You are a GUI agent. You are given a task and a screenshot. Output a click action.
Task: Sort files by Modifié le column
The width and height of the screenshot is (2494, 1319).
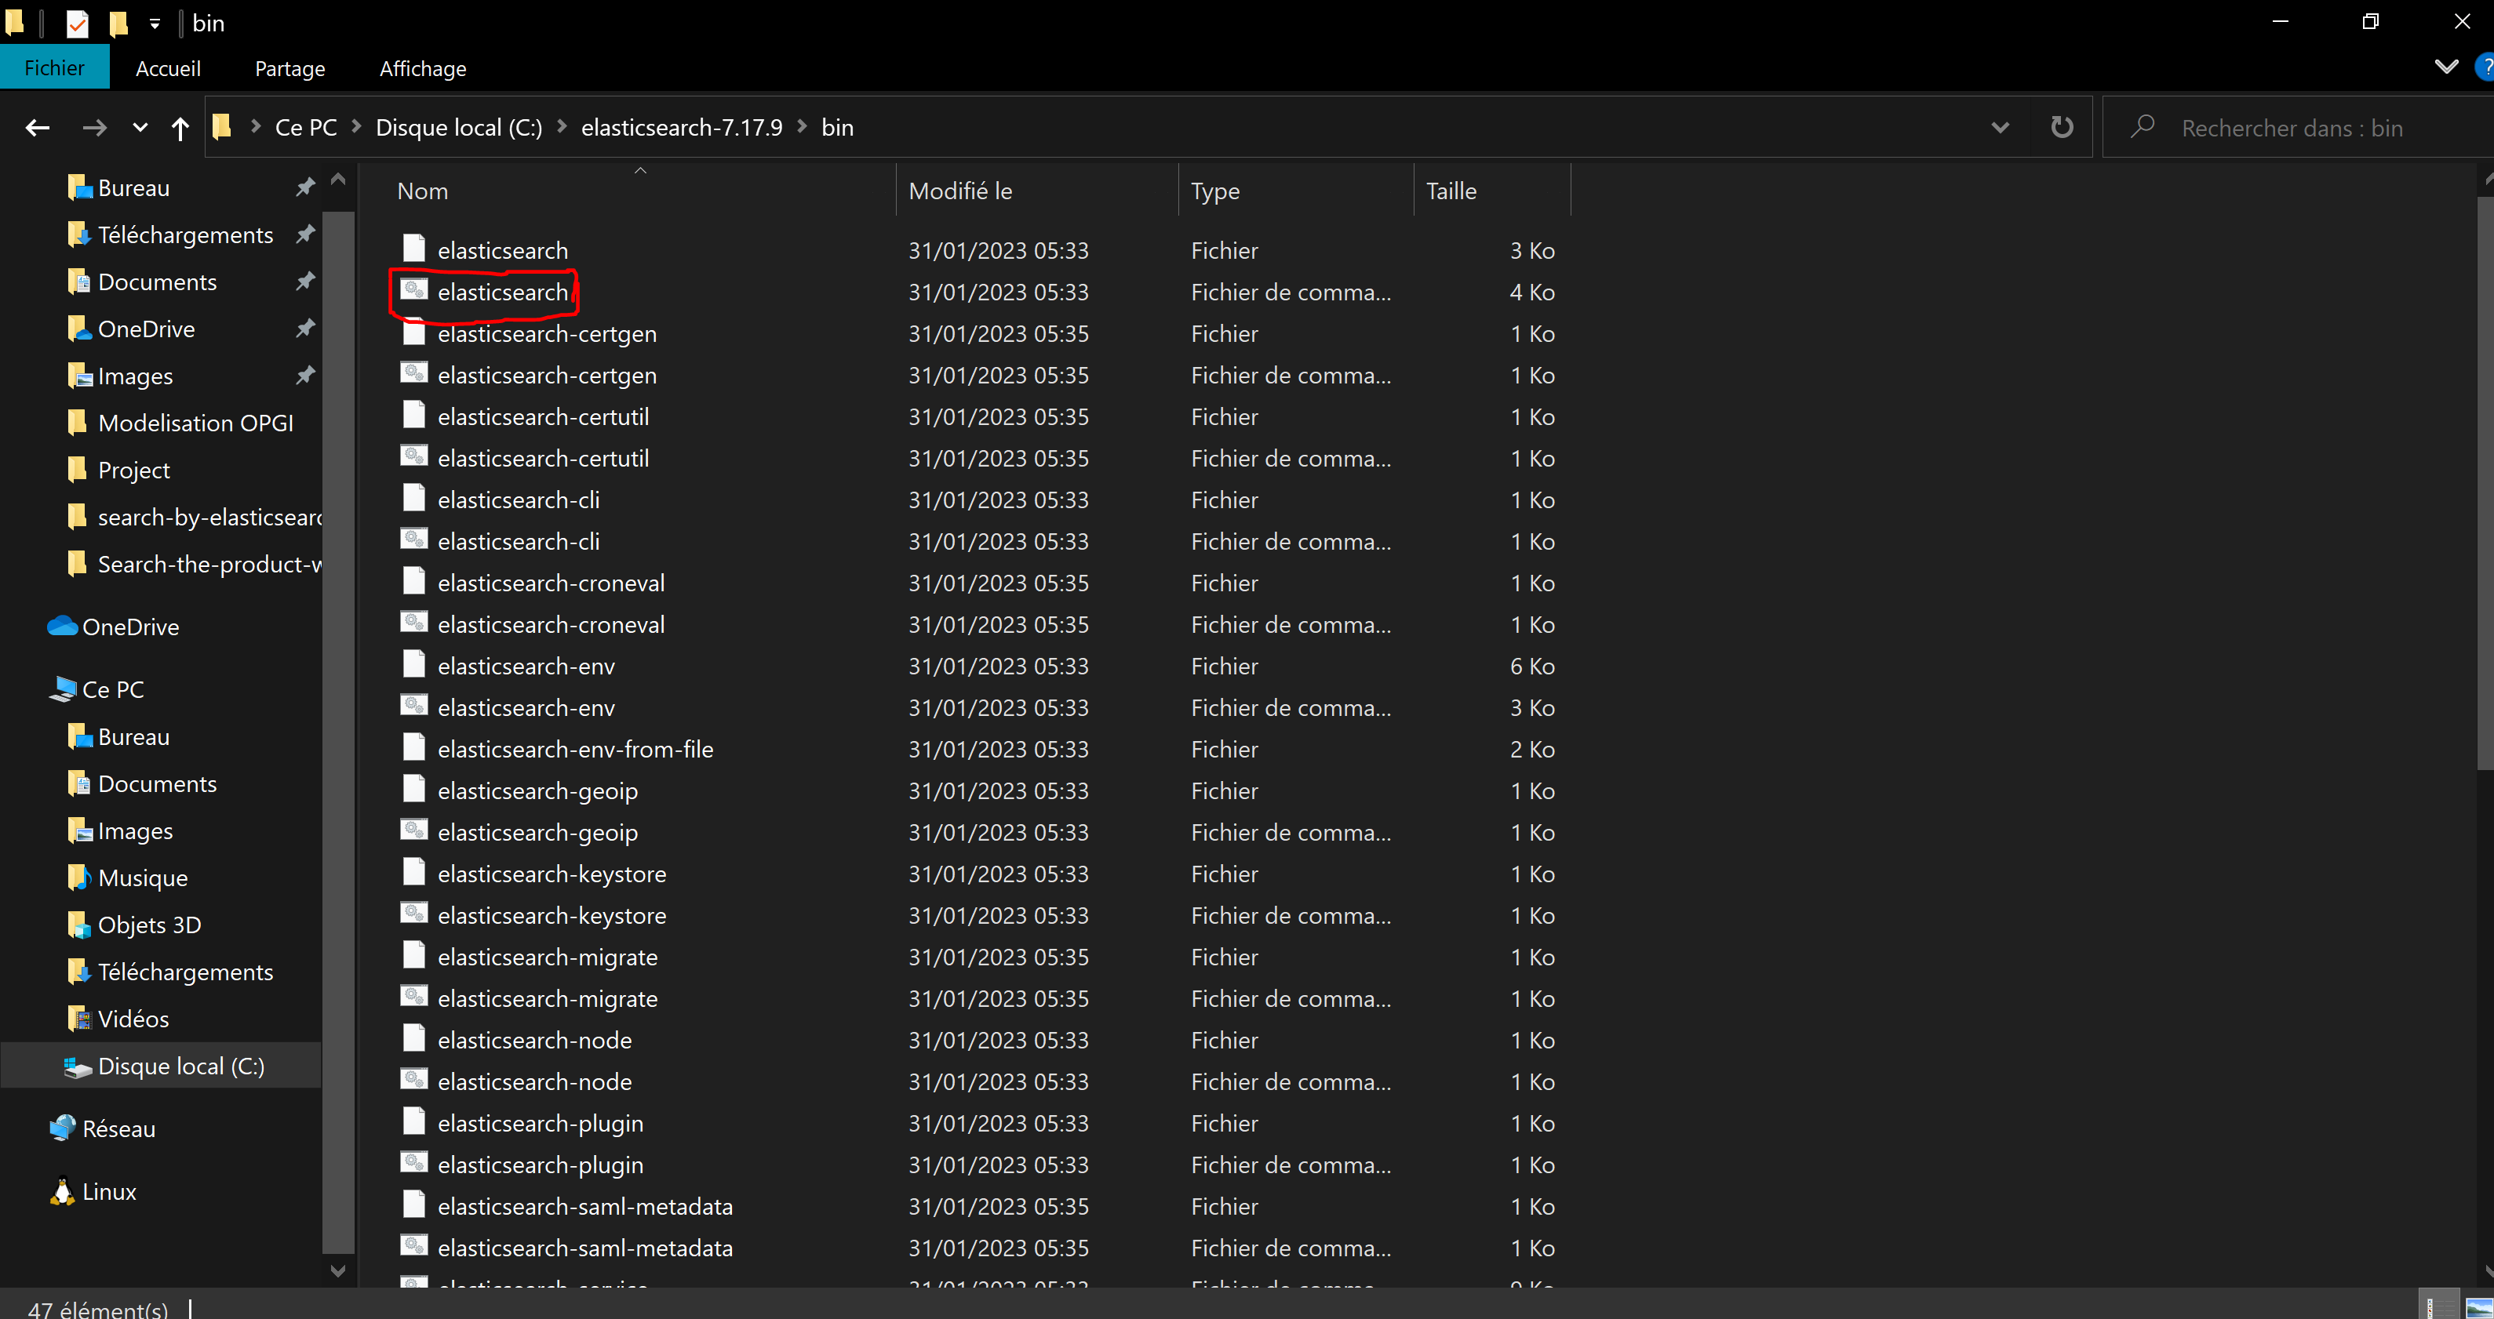click(x=959, y=191)
